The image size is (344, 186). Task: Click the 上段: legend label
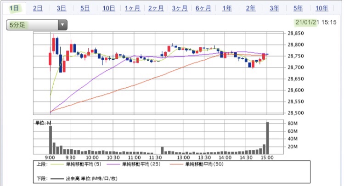(42, 164)
